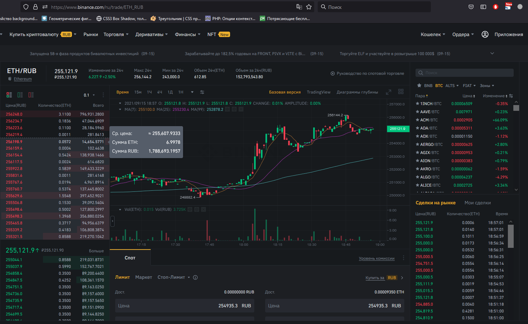
Task: Open Деривативы navigation menu
Action: pos(152,34)
